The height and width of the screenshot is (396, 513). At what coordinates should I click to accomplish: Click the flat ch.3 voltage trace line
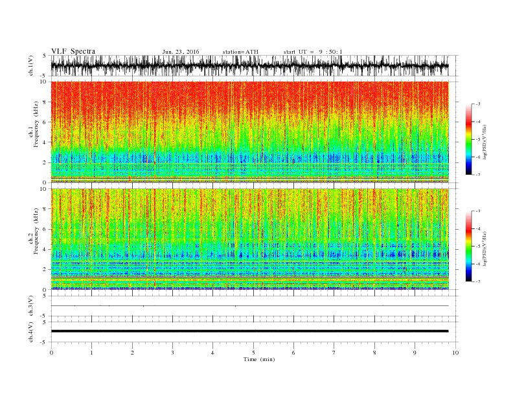[x=249, y=306]
